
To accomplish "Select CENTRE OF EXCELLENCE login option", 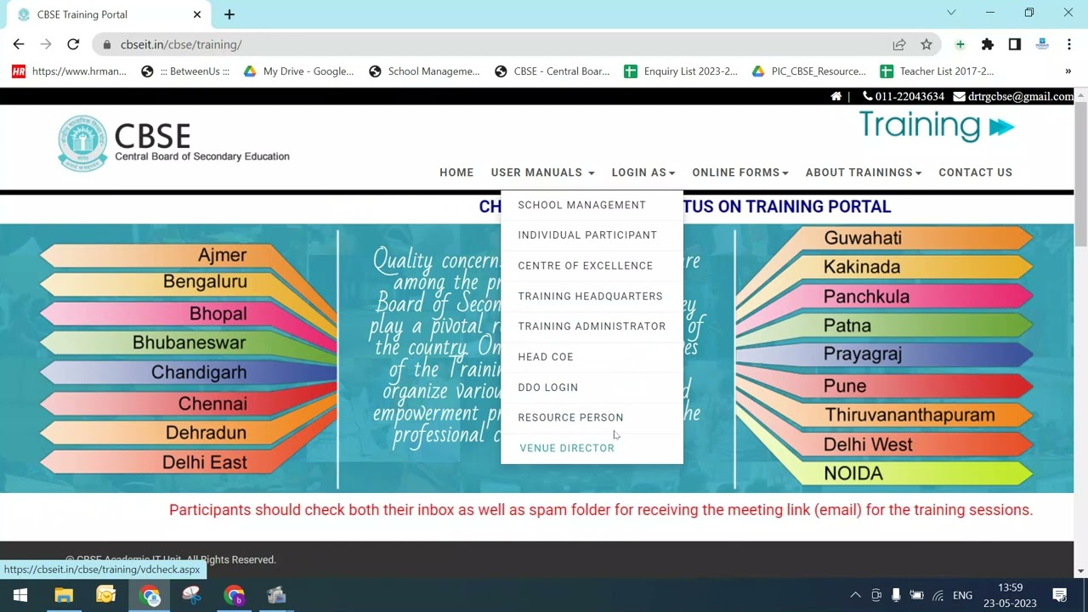I will click(x=592, y=265).
